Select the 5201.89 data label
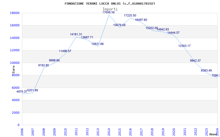The height and width of the screenshot is (137, 220). 32,90
